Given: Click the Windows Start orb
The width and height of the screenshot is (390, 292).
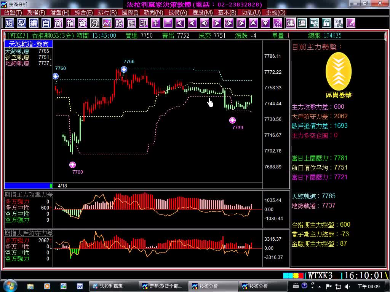Looking at the screenshot, I should (x=10, y=286).
